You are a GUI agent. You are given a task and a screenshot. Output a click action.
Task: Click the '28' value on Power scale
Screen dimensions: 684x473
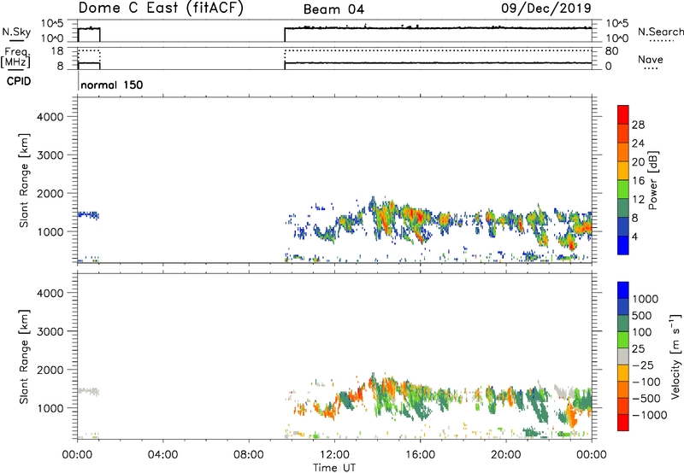(638, 125)
